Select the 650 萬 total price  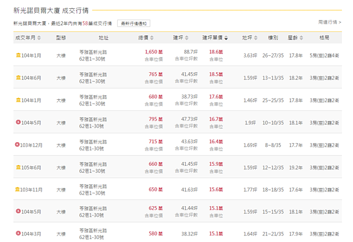155,189
